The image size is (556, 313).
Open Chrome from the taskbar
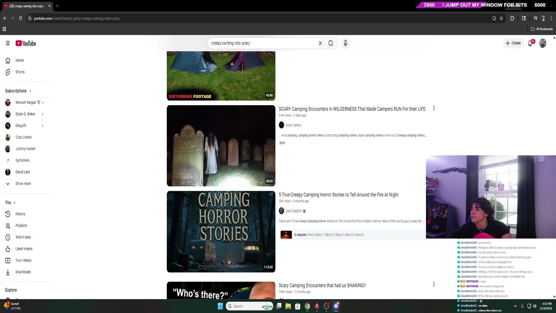307,306
